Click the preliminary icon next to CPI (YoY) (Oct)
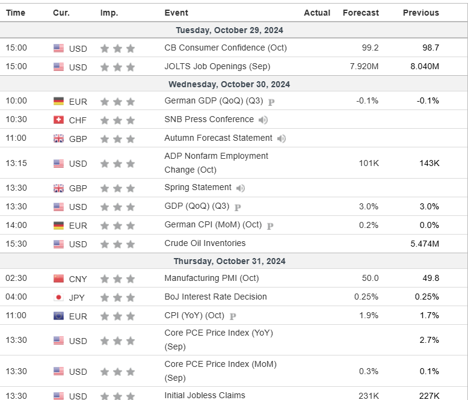Viewport: 468px width, 400px height. [x=233, y=316]
